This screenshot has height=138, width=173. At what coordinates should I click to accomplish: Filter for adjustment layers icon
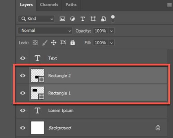click(72, 19)
